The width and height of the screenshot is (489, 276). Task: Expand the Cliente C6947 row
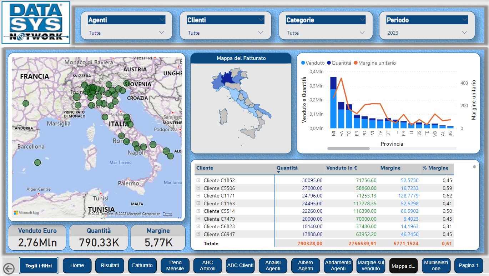pyautogui.click(x=198, y=234)
